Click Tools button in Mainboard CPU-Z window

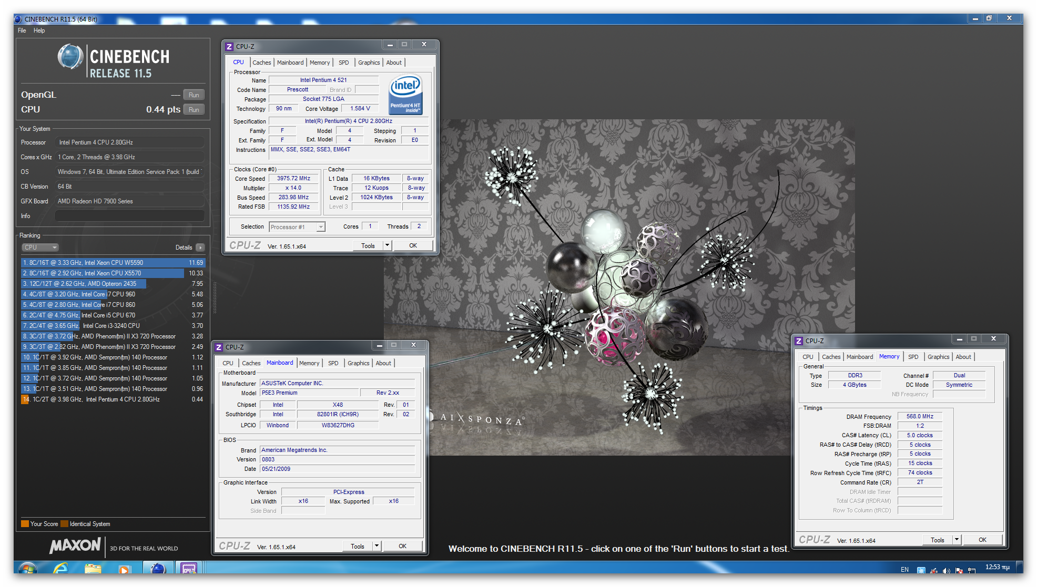pos(358,546)
